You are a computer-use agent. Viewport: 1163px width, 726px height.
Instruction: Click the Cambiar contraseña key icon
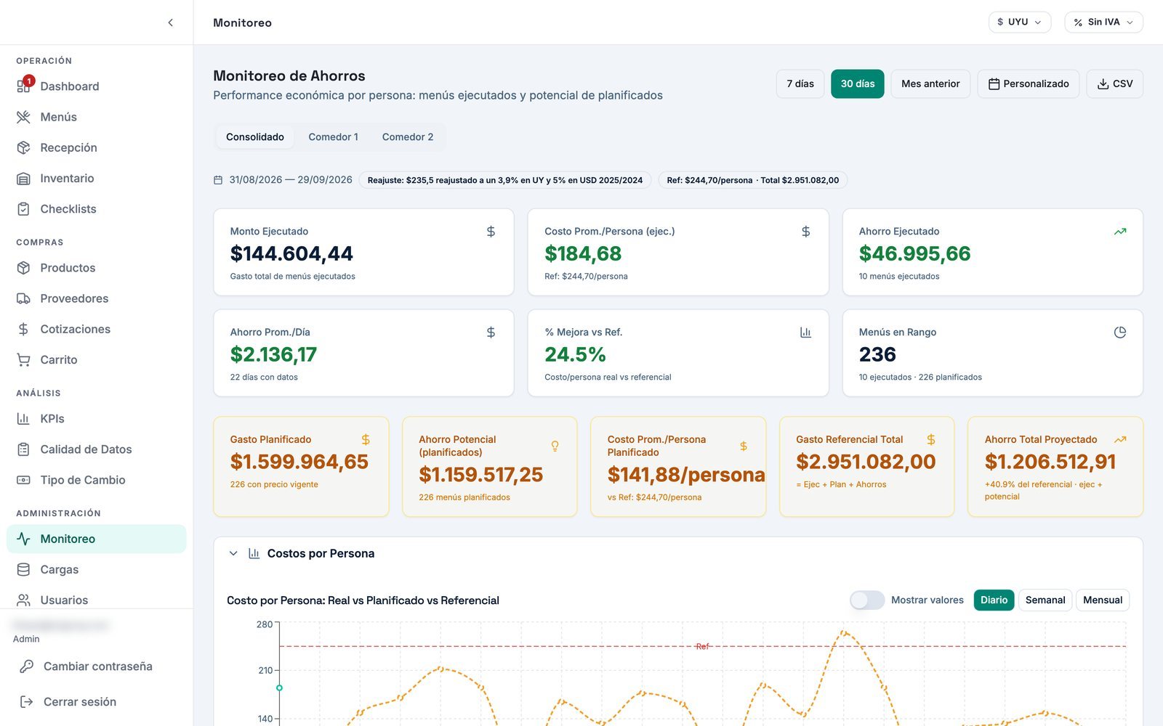click(26, 666)
